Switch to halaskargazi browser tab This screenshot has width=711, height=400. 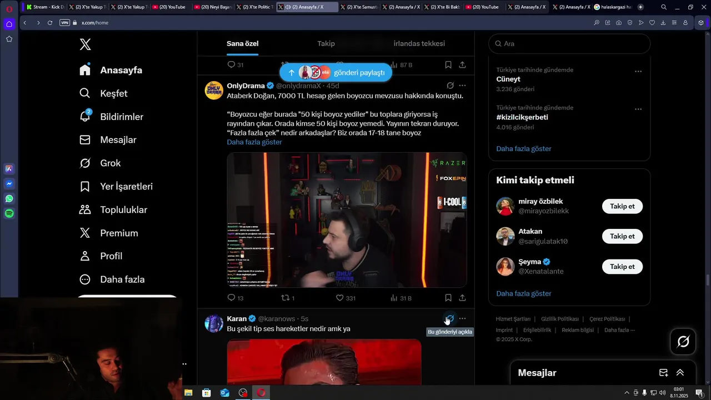click(613, 7)
